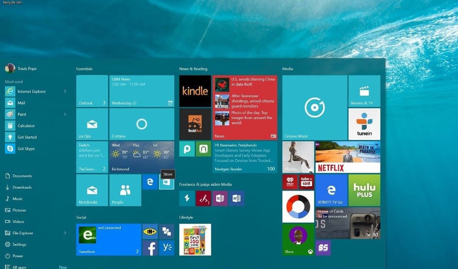Launch the Yammer tile
The image size is (458, 269).
[x=167, y=248]
